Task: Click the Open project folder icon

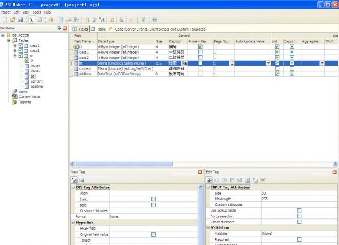Action: click(x=12, y=20)
